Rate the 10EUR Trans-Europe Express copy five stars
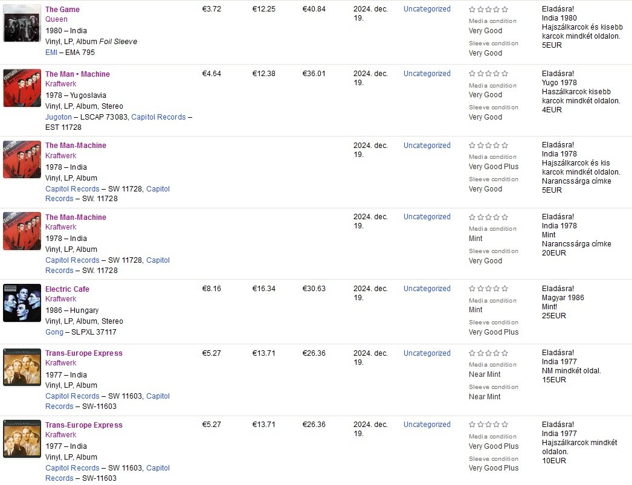Image resolution: width=632 pixels, height=485 pixels. click(505, 425)
